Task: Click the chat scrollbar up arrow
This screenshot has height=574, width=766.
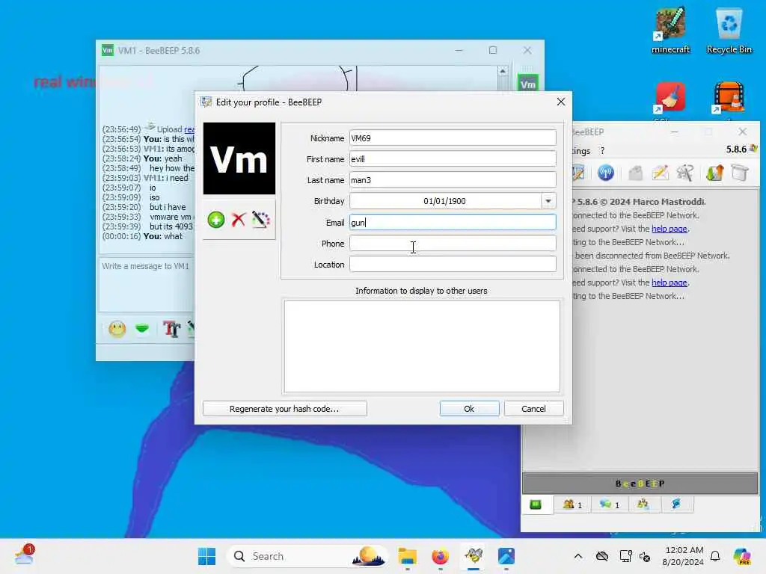Action: [x=503, y=71]
